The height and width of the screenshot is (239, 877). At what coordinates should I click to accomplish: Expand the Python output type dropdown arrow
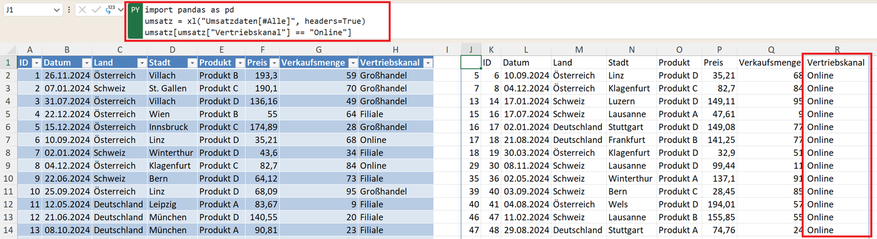(x=120, y=10)
